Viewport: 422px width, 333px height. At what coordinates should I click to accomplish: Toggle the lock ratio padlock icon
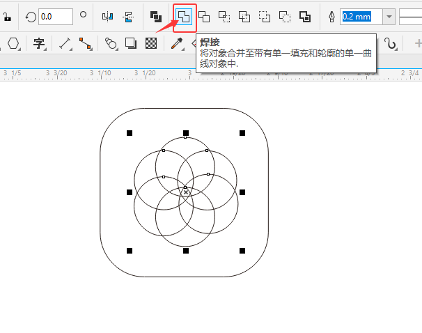pos(7,17)
